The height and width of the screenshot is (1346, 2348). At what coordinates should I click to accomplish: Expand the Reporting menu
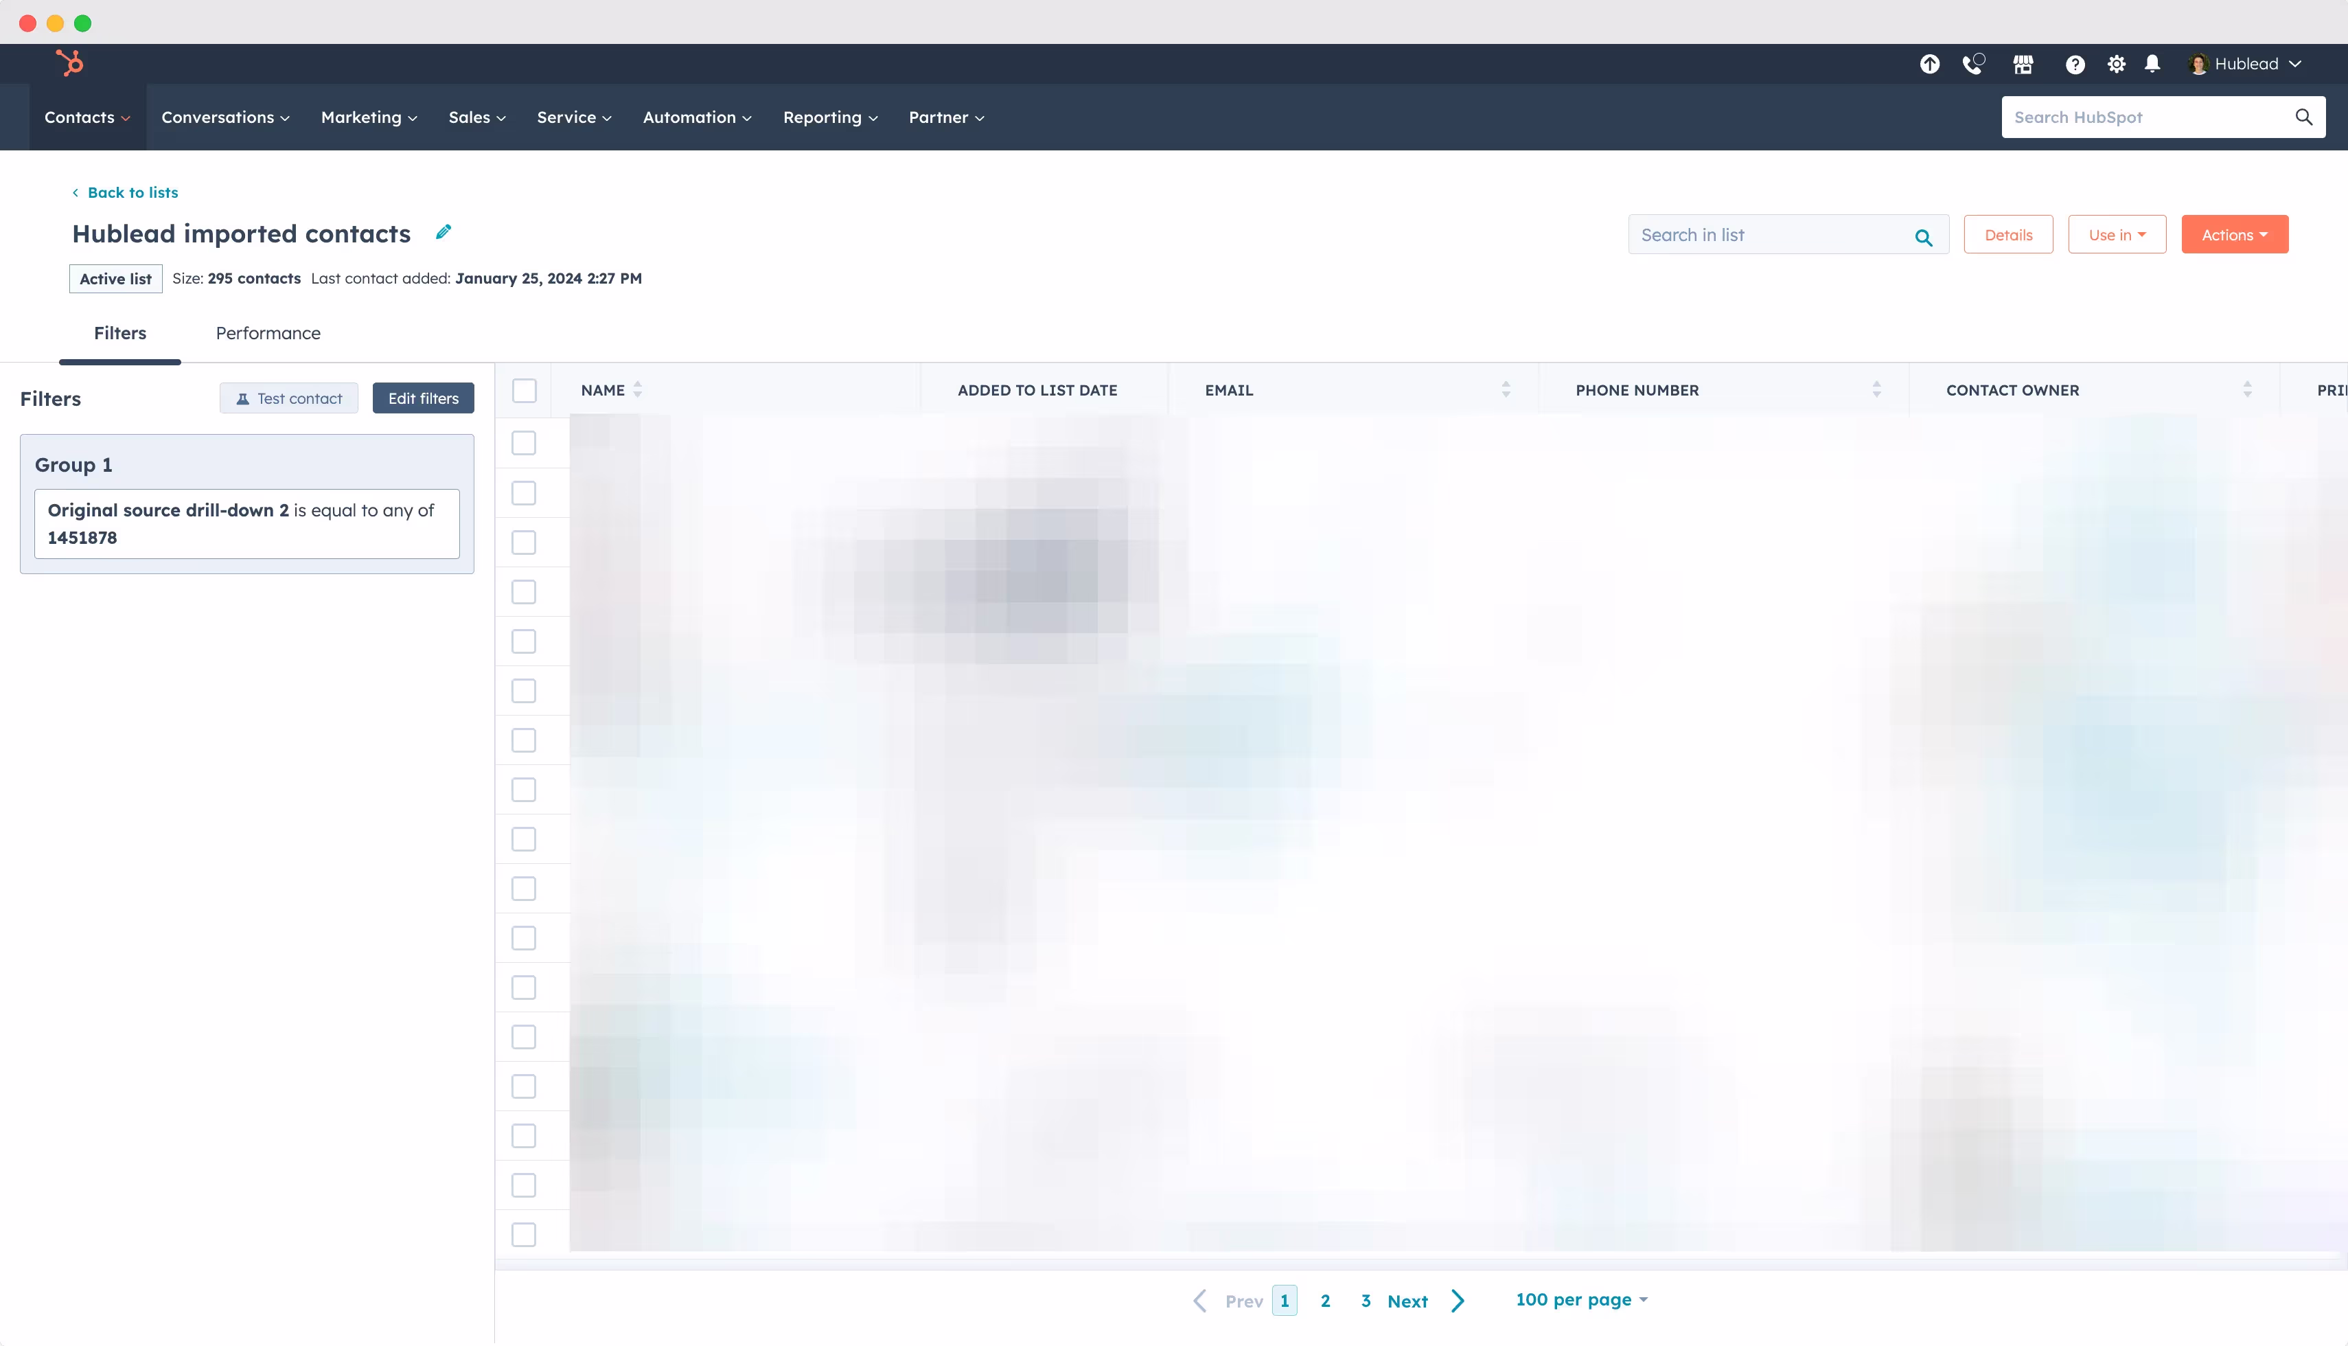pyautogui.click(x=830, y=117)
